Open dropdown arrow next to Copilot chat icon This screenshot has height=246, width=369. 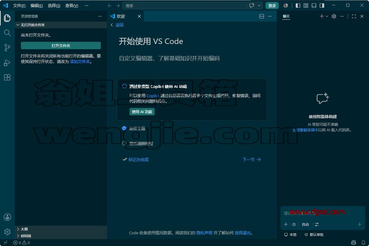(x=259, y=6)
